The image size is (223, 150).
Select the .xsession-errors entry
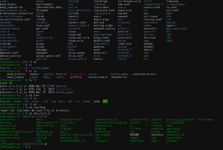[144, 74]
